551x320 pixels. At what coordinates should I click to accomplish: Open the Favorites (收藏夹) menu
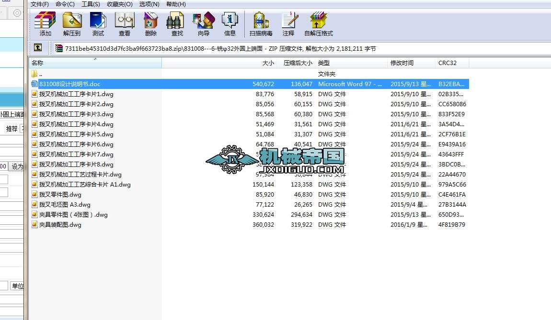pos(119,4)
